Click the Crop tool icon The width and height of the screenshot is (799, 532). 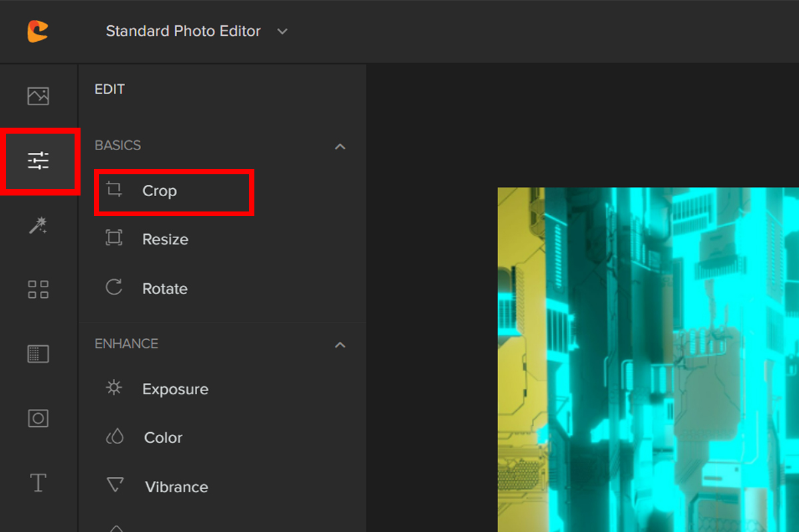click(115, 190)
